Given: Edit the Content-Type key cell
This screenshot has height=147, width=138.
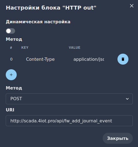Looking at the screenshot, I should pyautogui.click(x=40, y=59).
